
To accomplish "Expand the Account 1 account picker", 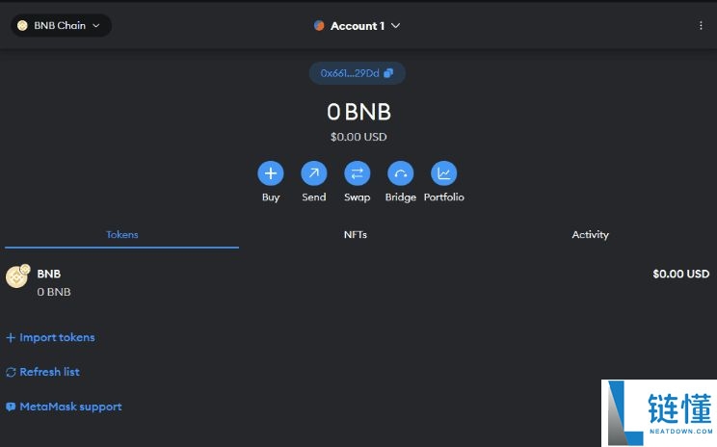I will [x=358, y=26].
